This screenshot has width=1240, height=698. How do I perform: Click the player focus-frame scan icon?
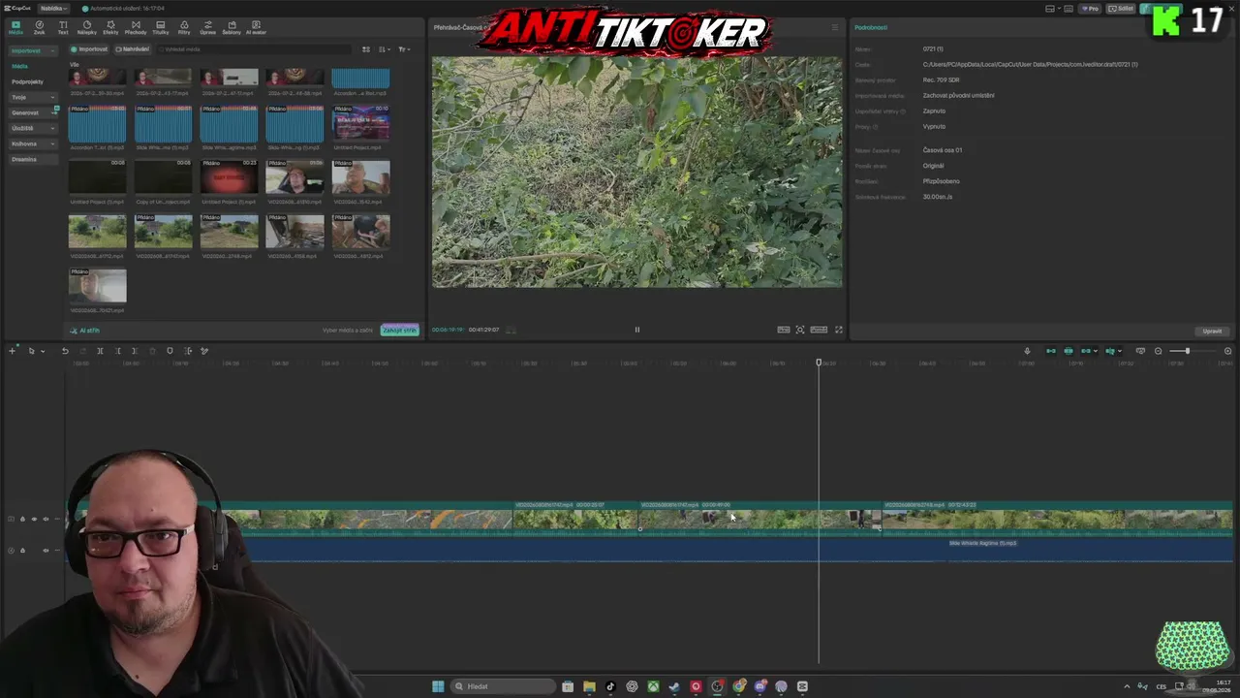(800, 330)
